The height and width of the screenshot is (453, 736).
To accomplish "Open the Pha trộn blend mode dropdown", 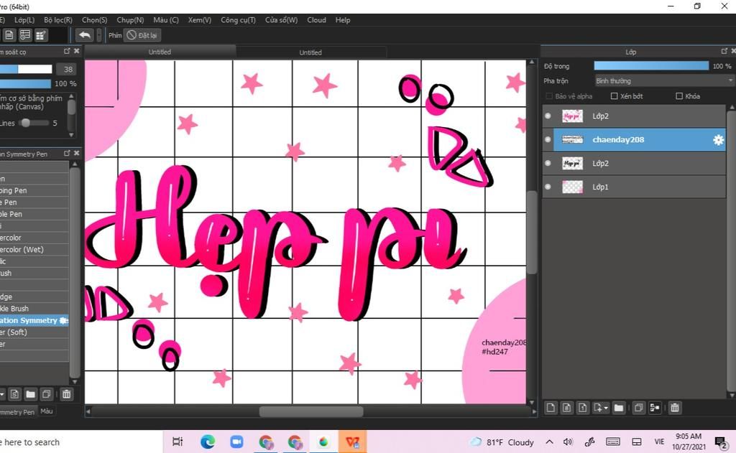I will click(x=663, y=80).
